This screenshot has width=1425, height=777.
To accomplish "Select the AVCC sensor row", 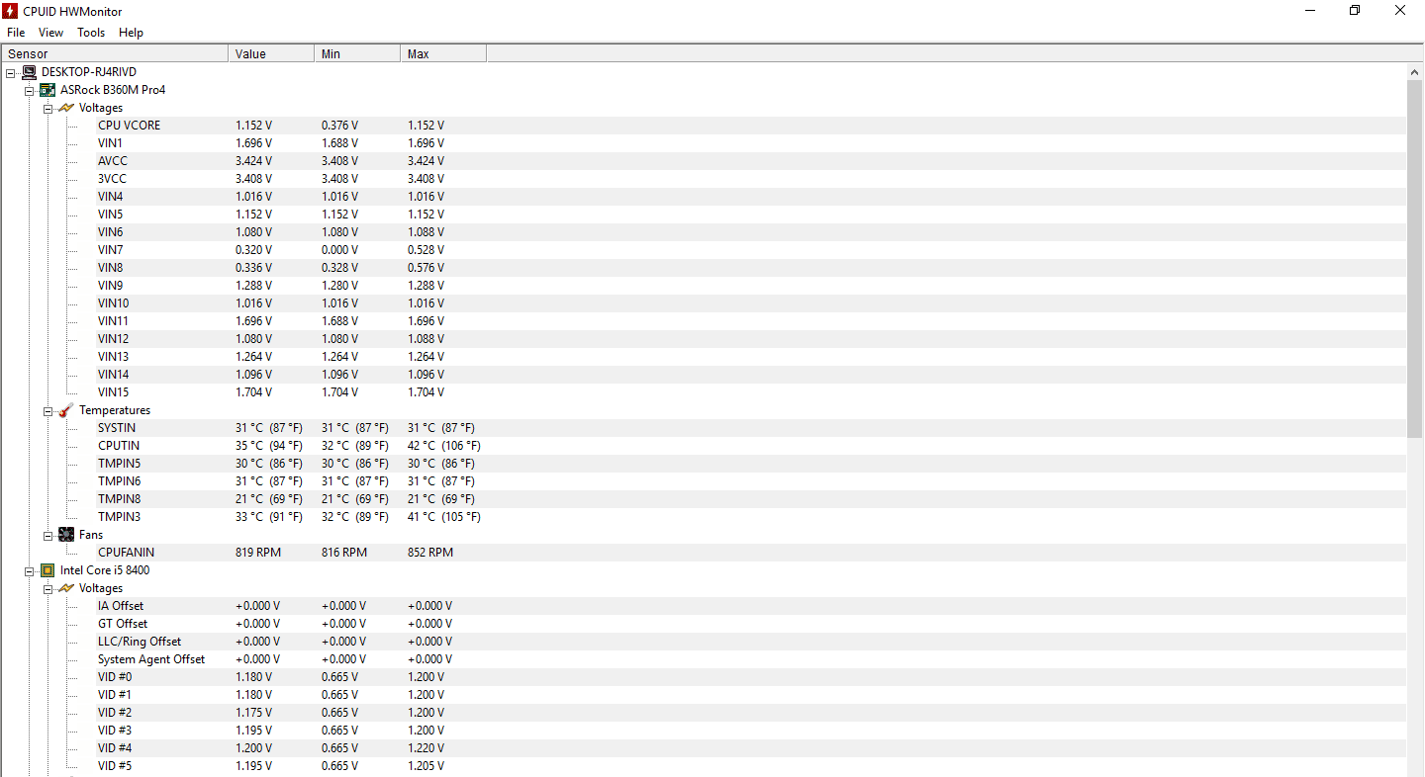I will click(750, 161).
